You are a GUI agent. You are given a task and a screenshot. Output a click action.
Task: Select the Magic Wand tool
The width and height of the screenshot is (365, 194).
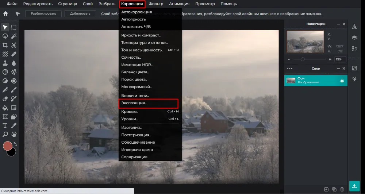pos(14,36)
